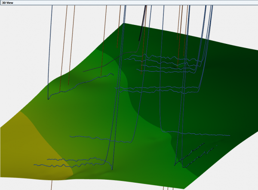This screenshot has height=190, width=258.
Task: Pick the thick black well segment at top
Action: click(x=144, y=21)
